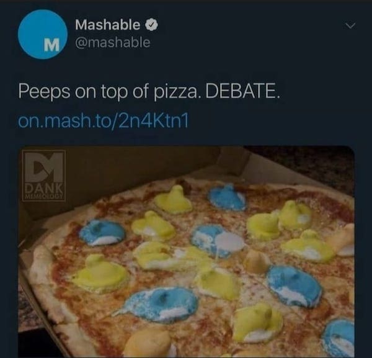Screen dimensions: 372x358
Task: Open the on.mash.to/2n4Ktn1 link
Action: [x=103, y=121]
